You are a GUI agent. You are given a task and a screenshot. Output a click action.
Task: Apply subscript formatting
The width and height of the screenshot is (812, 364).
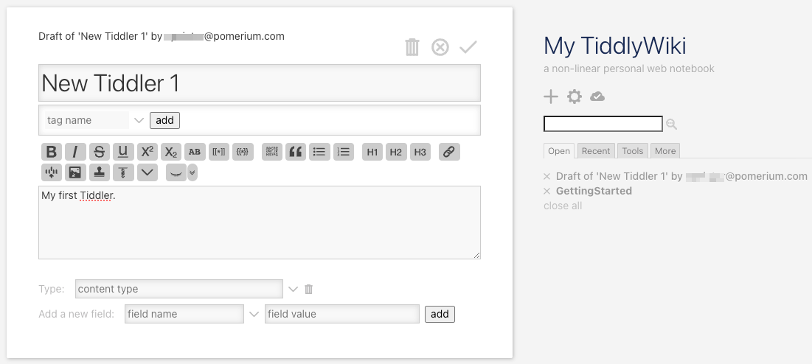point(171,152)
